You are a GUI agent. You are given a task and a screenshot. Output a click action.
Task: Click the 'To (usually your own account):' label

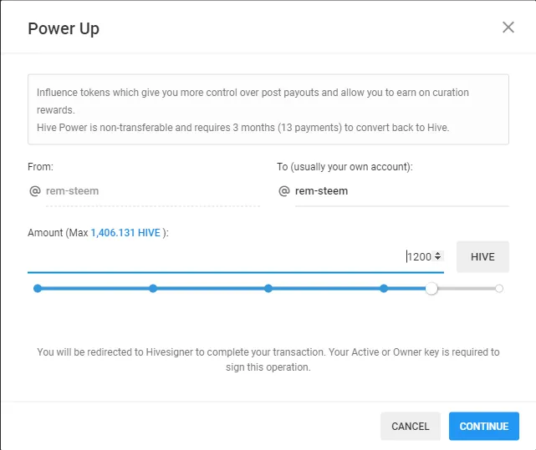click(x=345, y=167)
